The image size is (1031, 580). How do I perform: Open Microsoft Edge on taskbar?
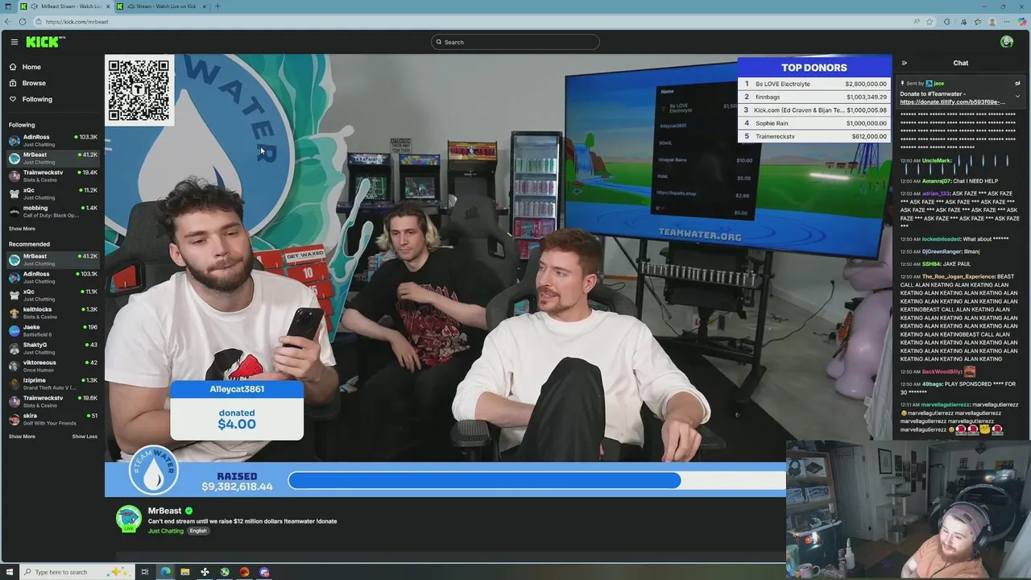[x=165, y=572]
